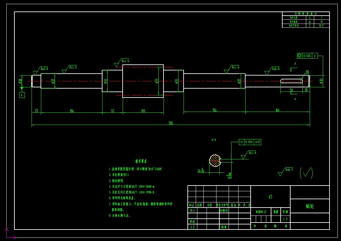The image size is (341, 241).
Task: Click the 重量 cell in title block
Action: [x=276, y=212]
